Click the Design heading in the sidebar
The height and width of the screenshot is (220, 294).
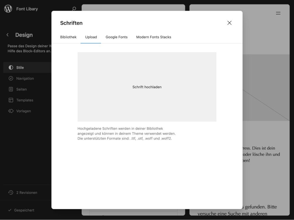coord(24,35)
